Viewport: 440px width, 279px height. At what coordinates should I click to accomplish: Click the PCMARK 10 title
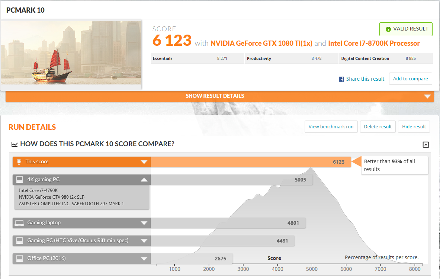(25, 10)
